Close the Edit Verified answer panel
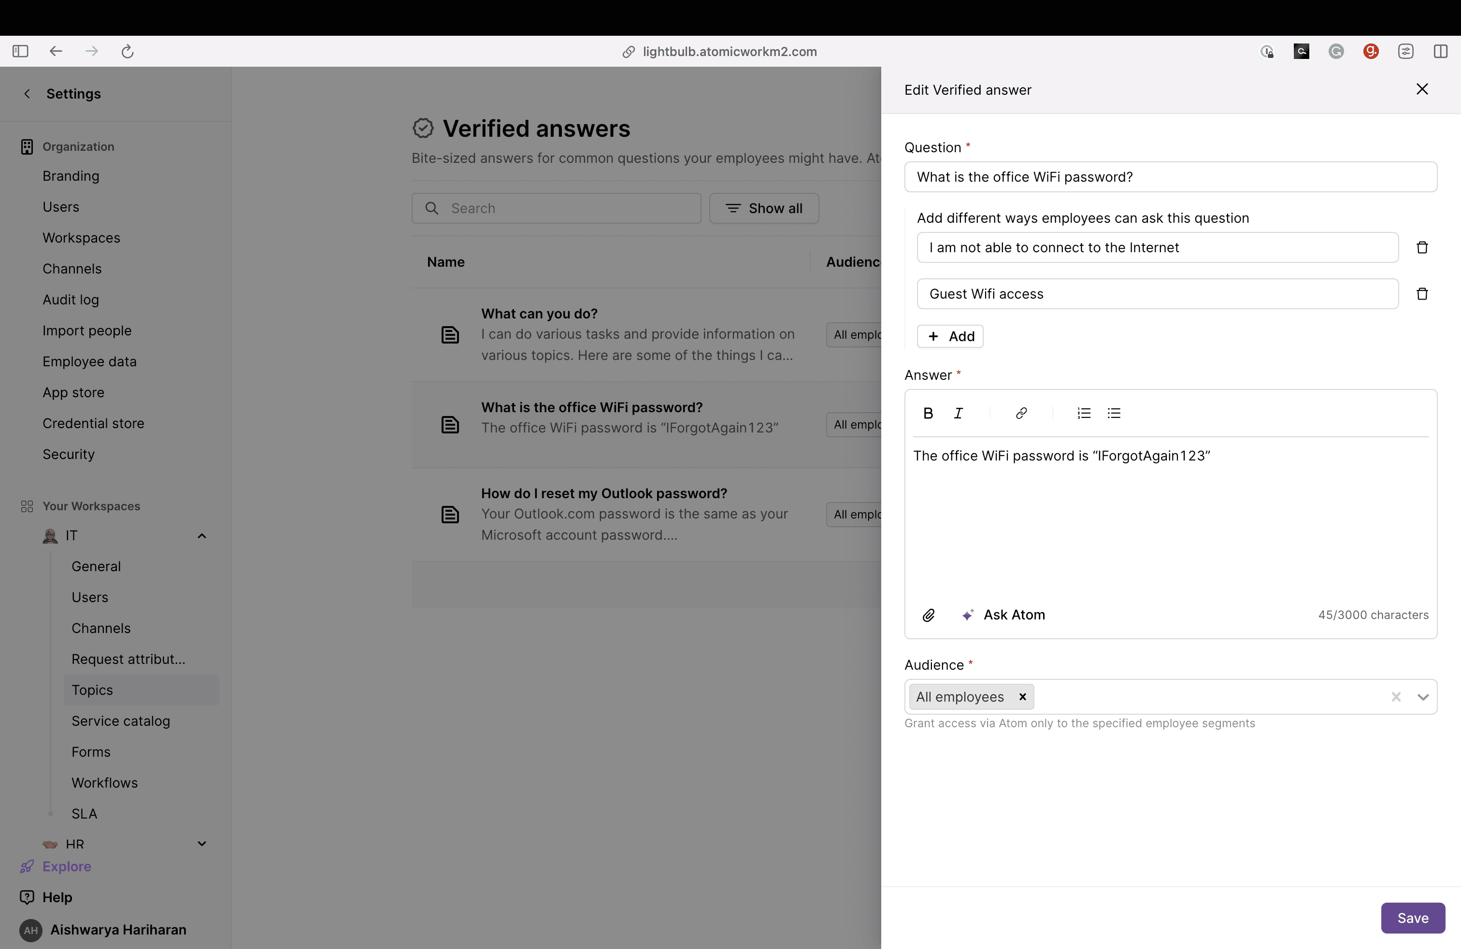The image size is (1461, 949). (x=1422, y=89)
